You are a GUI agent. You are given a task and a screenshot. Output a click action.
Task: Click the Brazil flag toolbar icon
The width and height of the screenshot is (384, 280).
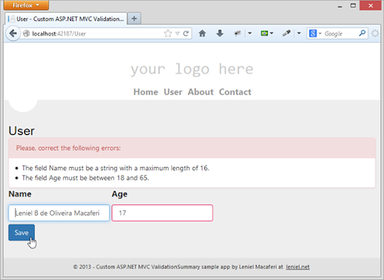point(264,33)
